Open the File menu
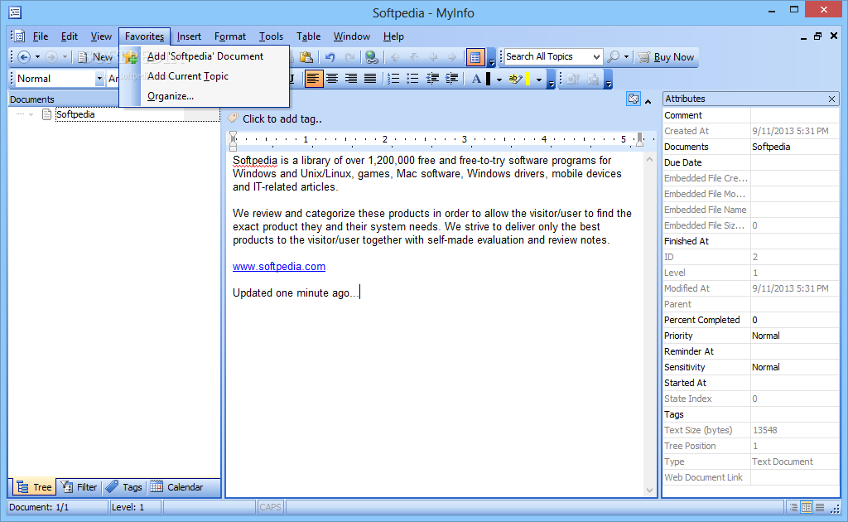848x522 pixels. [41, 36]
